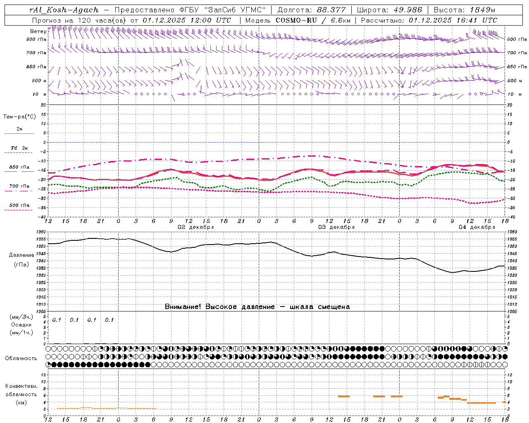The height and width of the screenshot is (423, 529).
Task: Click the forecast start 01.12.2025 12:00 UTC
Action: pos(187,20)
